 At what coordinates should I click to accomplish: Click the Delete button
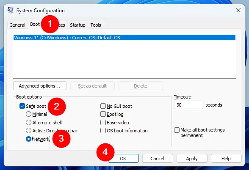(x=141, y=86)
